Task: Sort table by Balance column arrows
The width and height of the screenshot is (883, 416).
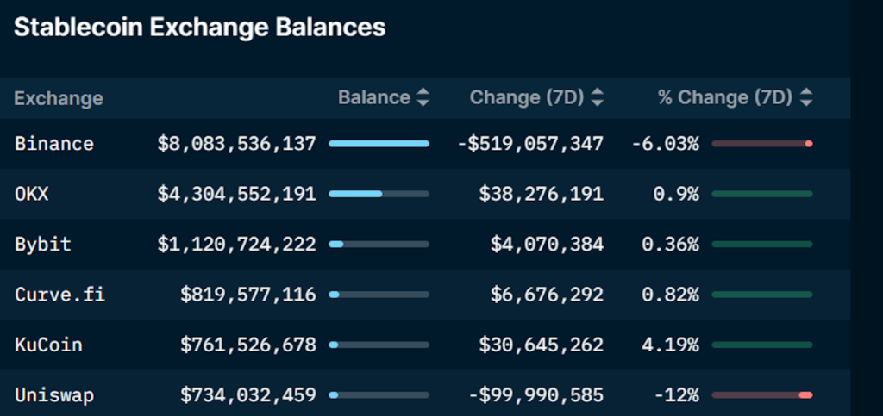Action: coord(423,98)
